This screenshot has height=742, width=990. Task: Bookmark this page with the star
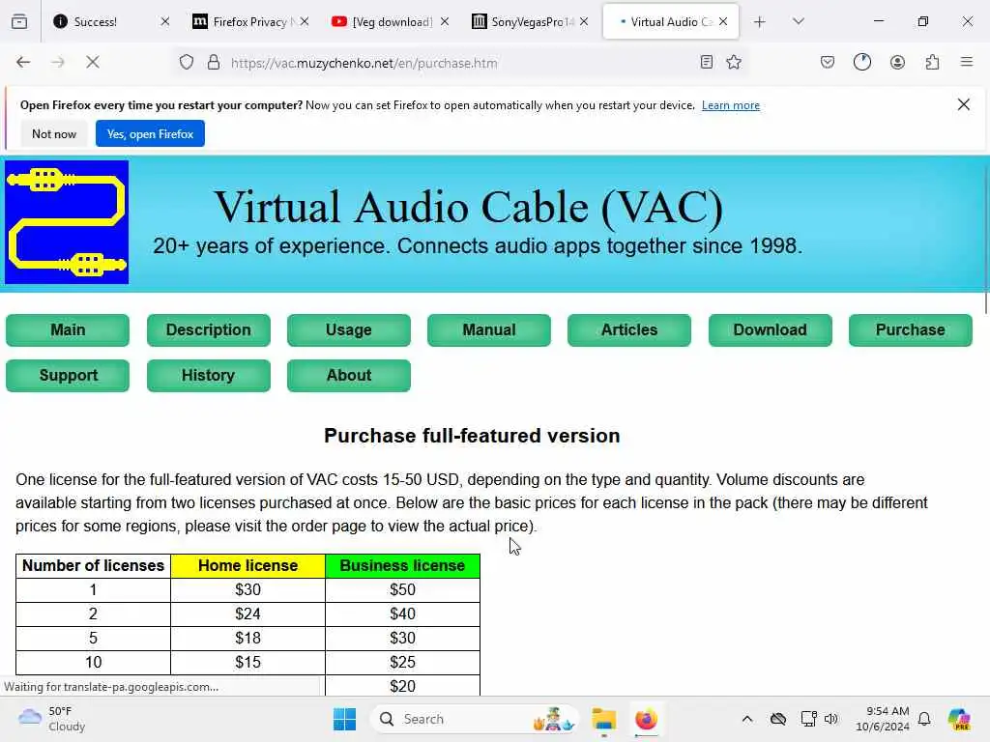tap(734, 62)
